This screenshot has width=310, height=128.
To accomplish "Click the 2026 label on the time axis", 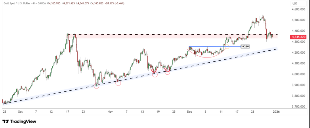I will coord(276,111).
